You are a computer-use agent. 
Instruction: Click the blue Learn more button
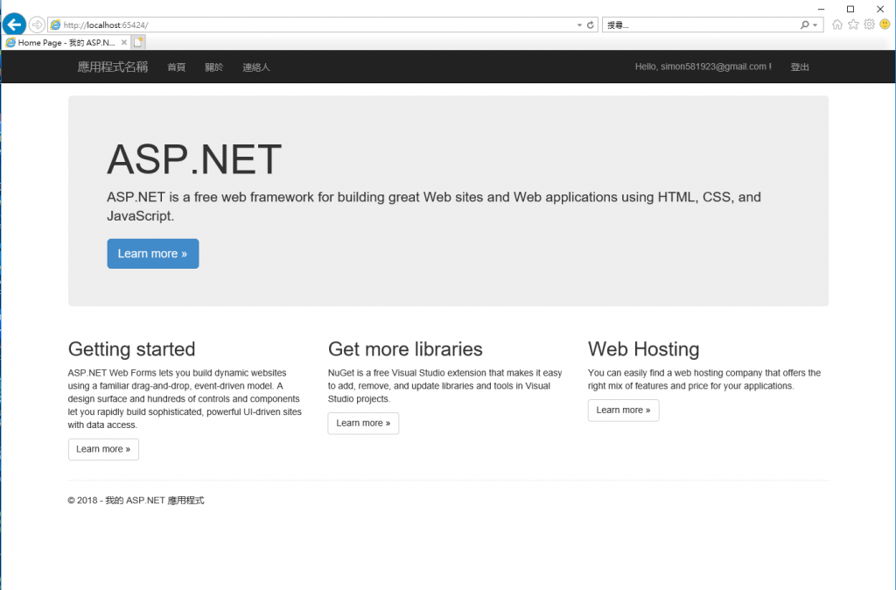click(x=153, y=254)
